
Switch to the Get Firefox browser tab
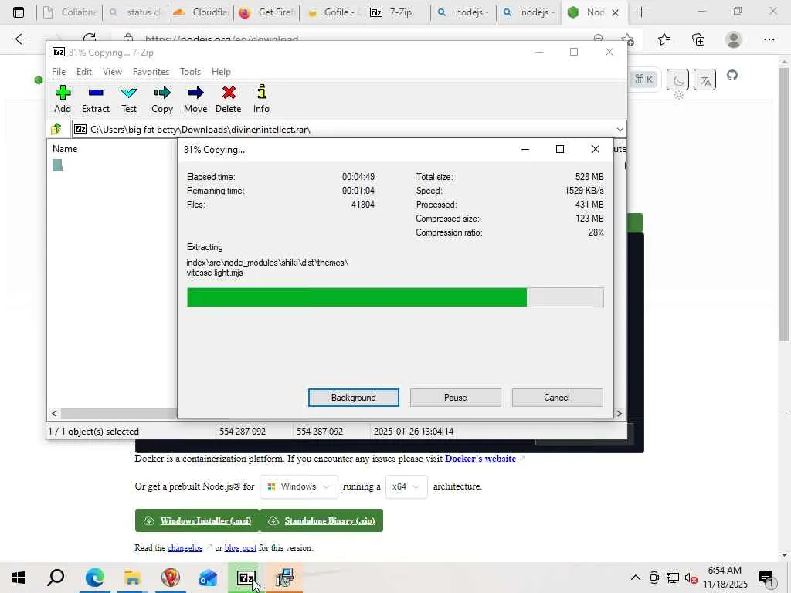[x=266, y=12]
